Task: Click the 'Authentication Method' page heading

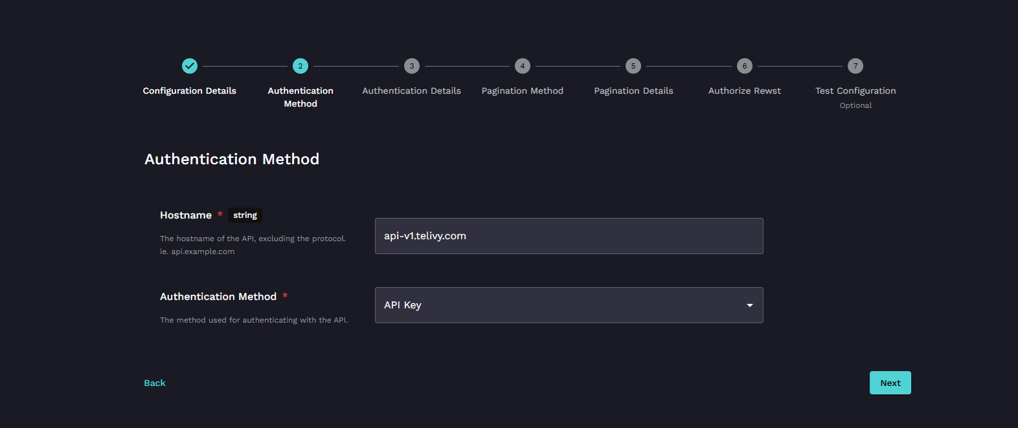Action: point(232,159)
